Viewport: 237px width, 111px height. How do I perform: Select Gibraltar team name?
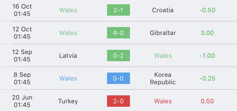point(163,33)
